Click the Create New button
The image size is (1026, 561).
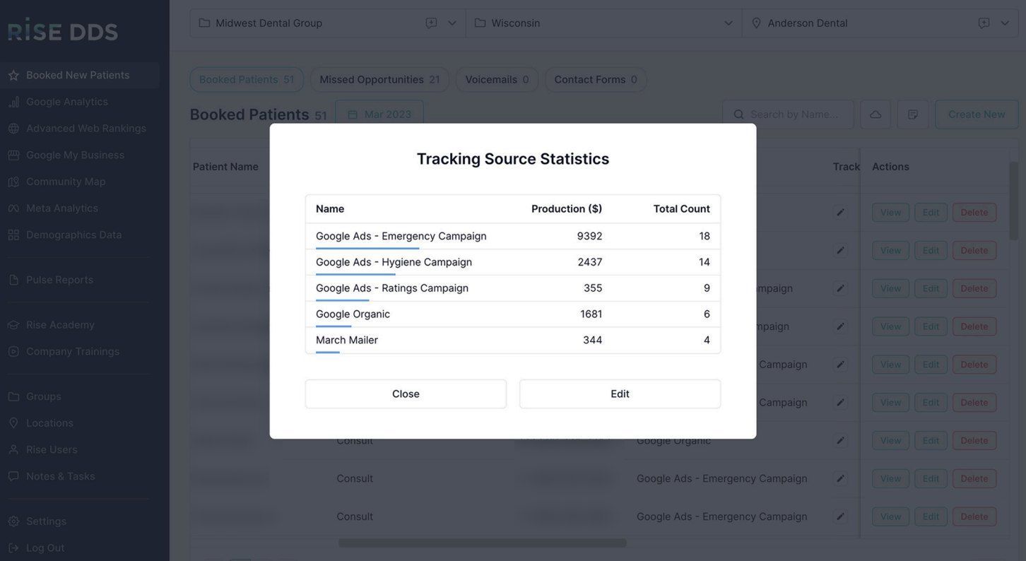[977, 114]
